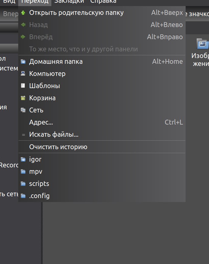This screenshot has height=264, width=209.
Task: Click the igor home folder icon
Action: pyautogui.click(x=23, y=159)
